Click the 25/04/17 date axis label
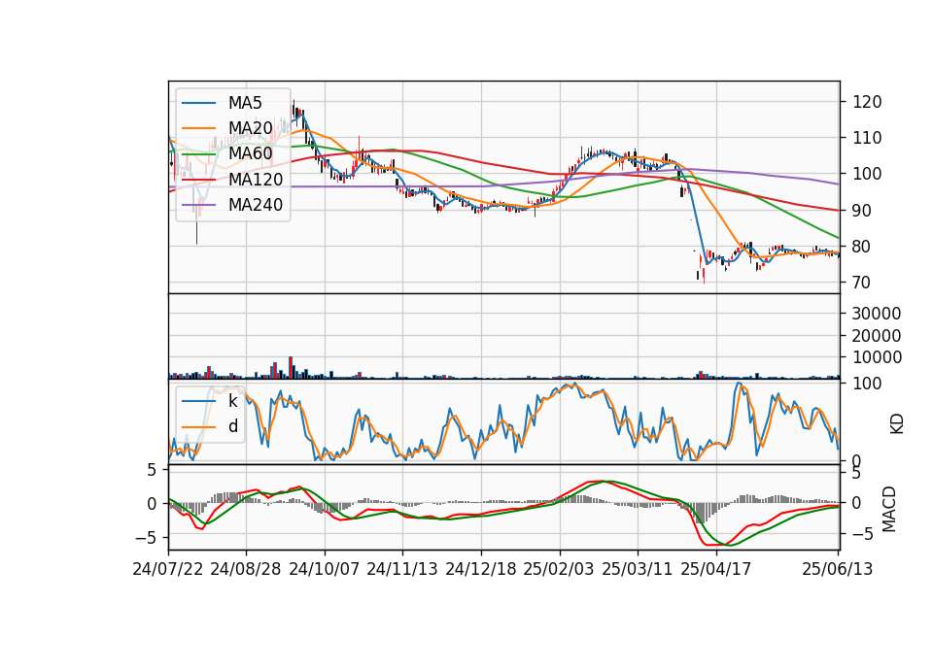Image resolution: width=933 pixels, height=670 pixels. coord(716,569)
